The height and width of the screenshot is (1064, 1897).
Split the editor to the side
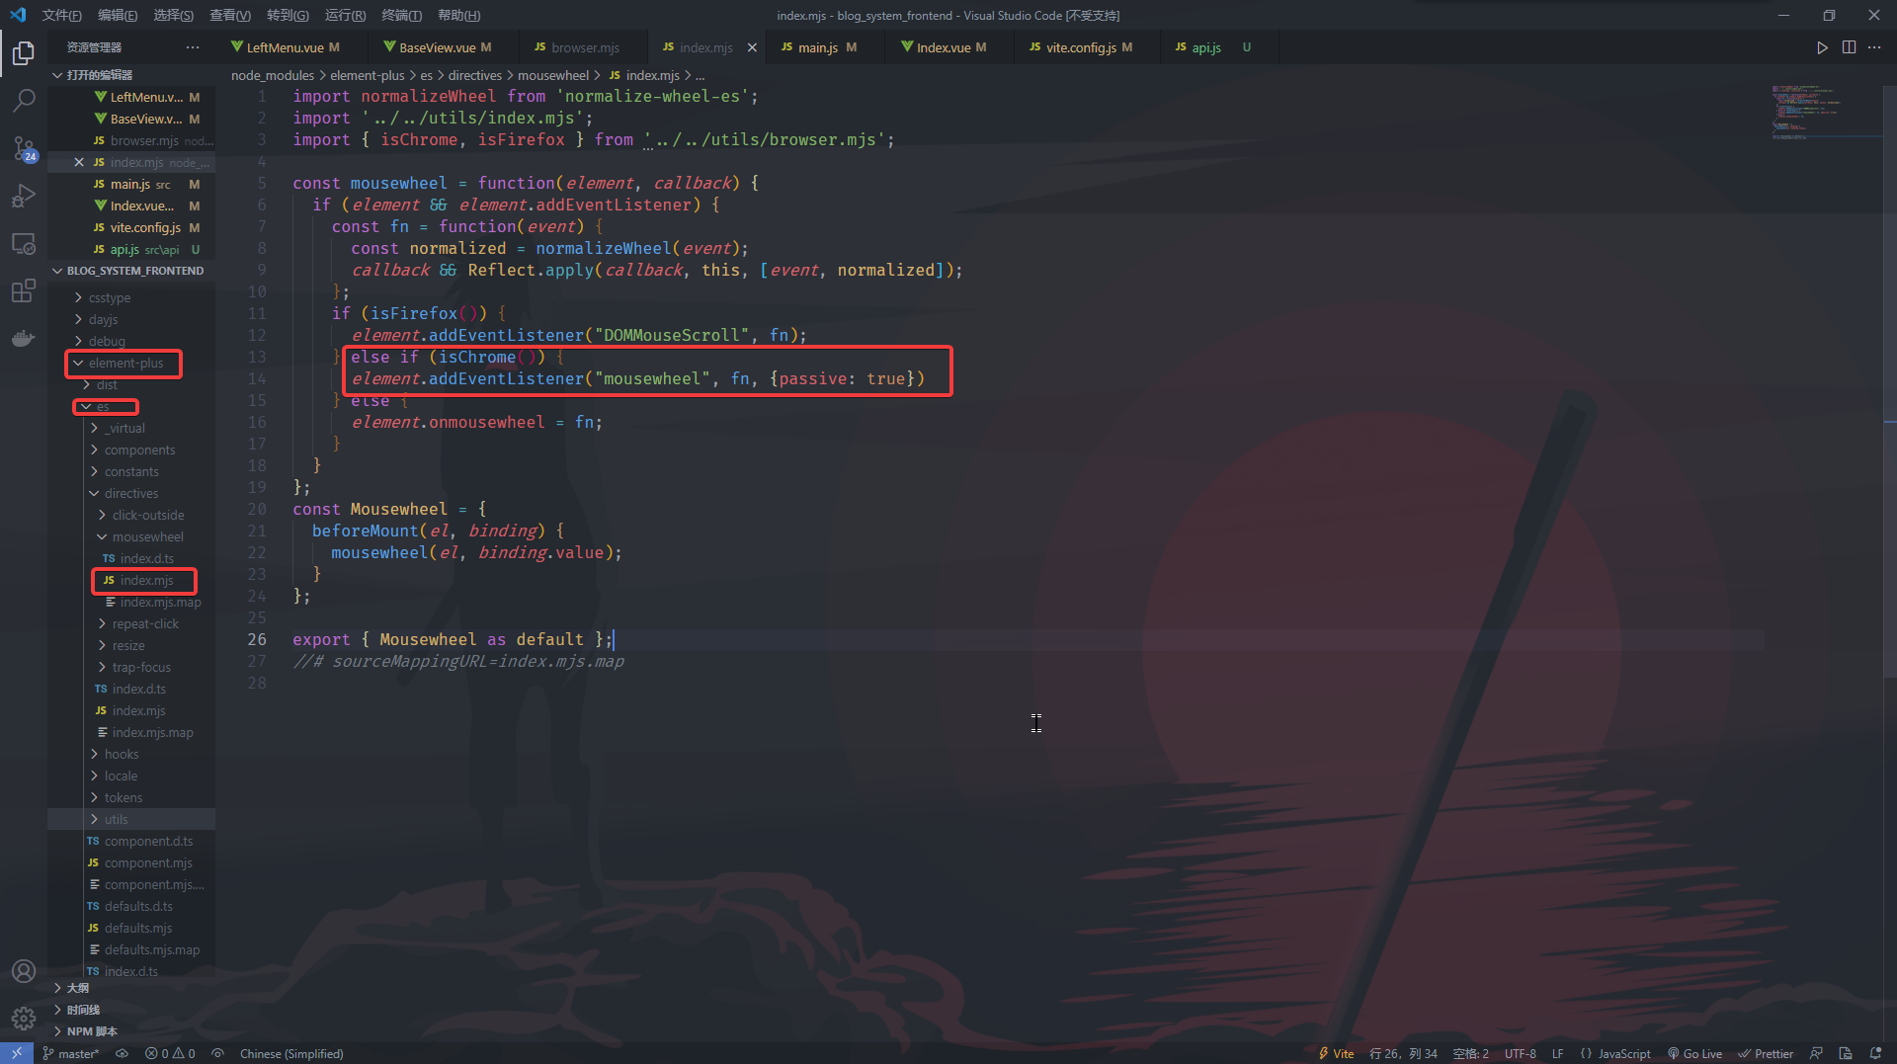click(1849, 46)
